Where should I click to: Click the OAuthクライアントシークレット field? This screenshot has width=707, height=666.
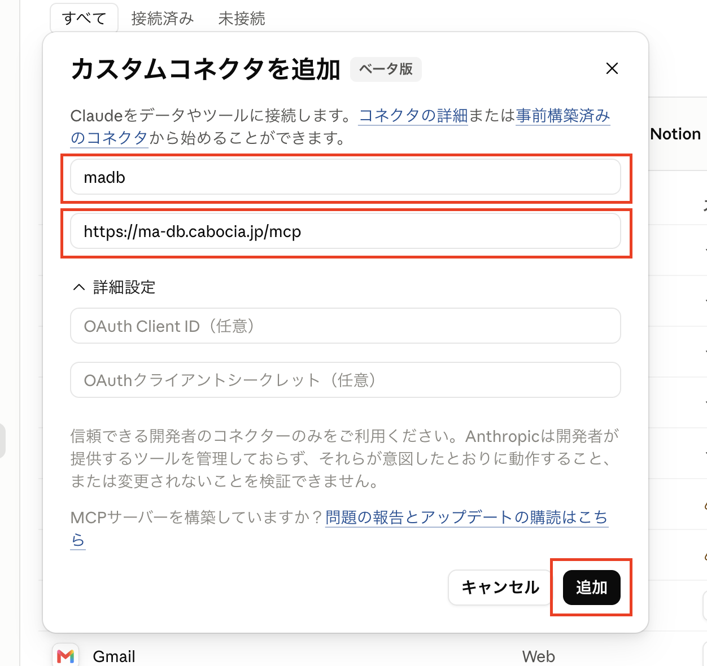(x=346, y=380)
